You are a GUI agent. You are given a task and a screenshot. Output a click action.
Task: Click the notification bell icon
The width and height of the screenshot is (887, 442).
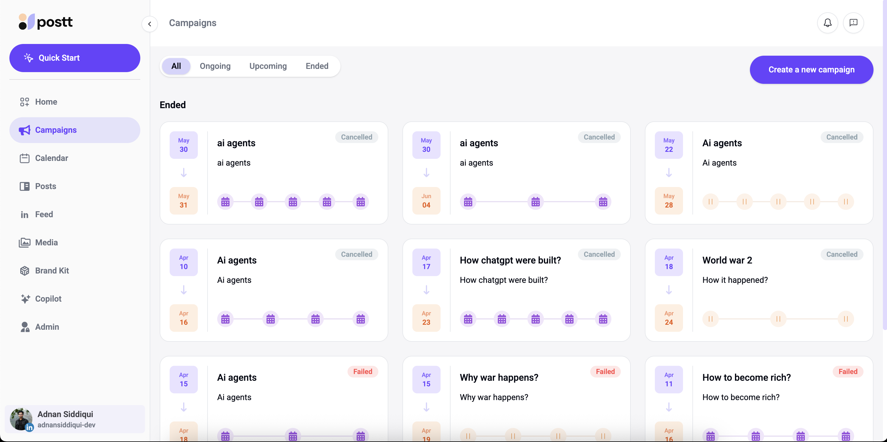pos(827,23)
